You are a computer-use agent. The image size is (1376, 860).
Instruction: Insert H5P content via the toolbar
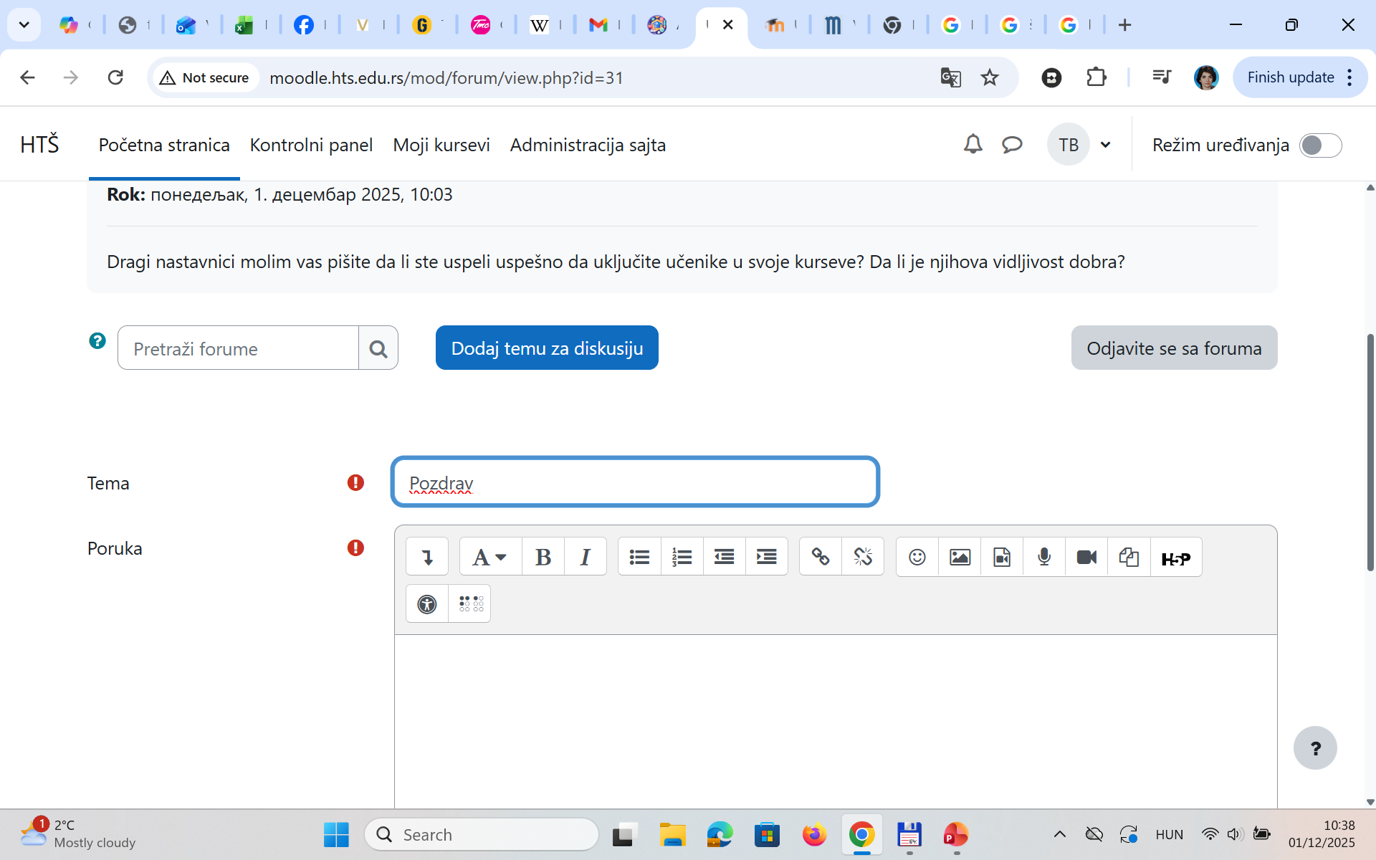click(1175, 558)
